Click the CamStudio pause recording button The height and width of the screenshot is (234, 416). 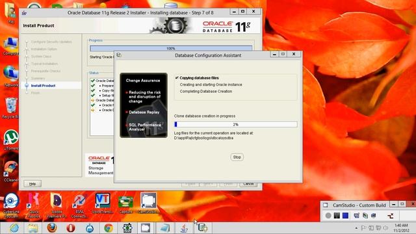pyautogui.click(x=337, y=215)
